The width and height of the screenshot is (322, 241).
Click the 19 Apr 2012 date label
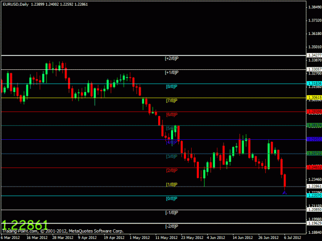[114, 237]
